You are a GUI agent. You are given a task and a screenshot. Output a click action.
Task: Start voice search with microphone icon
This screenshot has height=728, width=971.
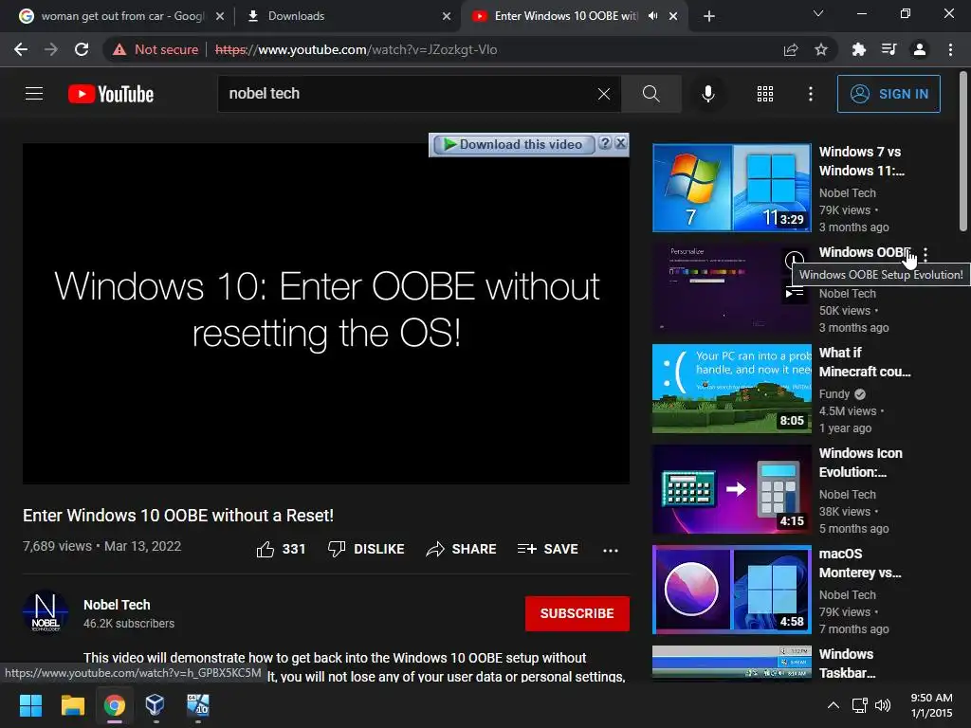click(x=707, y=94)
